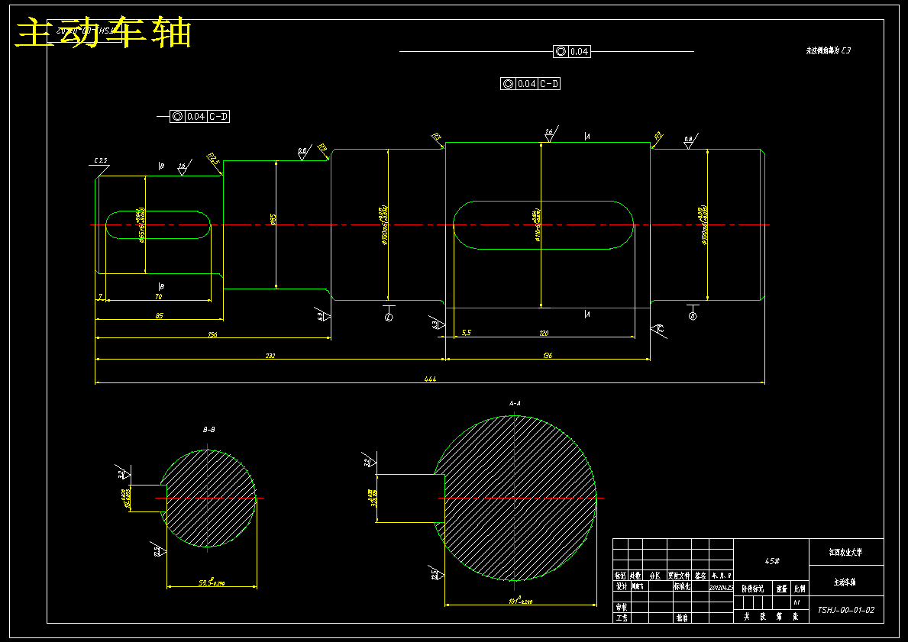Select the C 2.5 chamfer label

(101, 160)
